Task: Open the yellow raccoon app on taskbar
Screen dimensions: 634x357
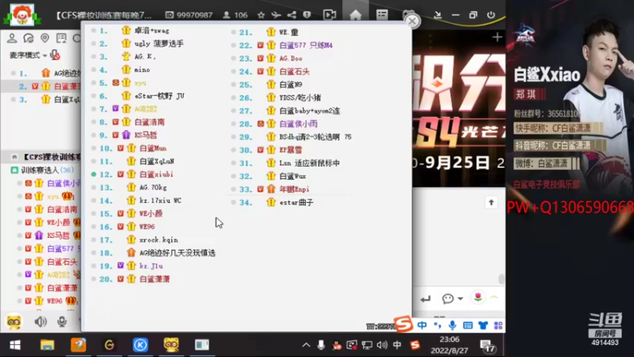Action: 171,345
